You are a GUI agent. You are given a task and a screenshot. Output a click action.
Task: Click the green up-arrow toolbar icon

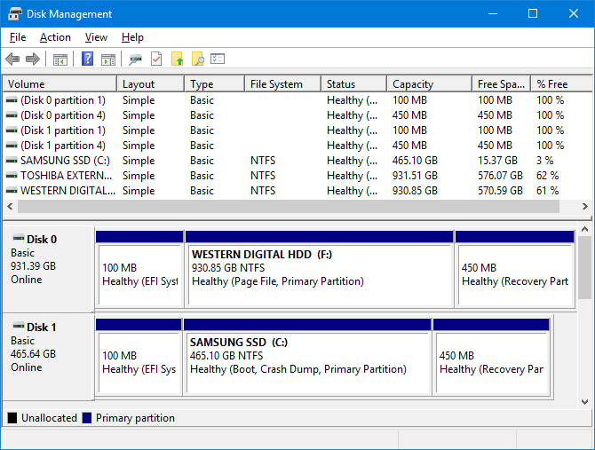(x=177, y=59)
